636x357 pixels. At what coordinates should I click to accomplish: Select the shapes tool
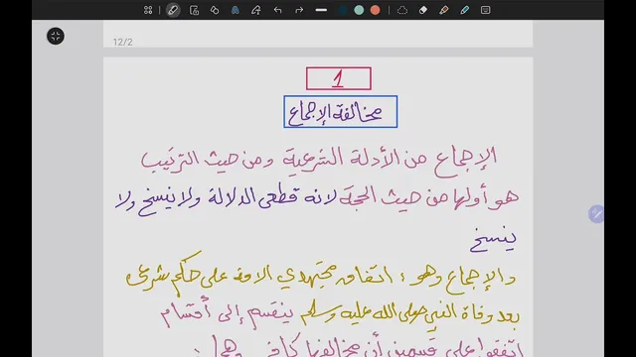(x=215, y=10)
